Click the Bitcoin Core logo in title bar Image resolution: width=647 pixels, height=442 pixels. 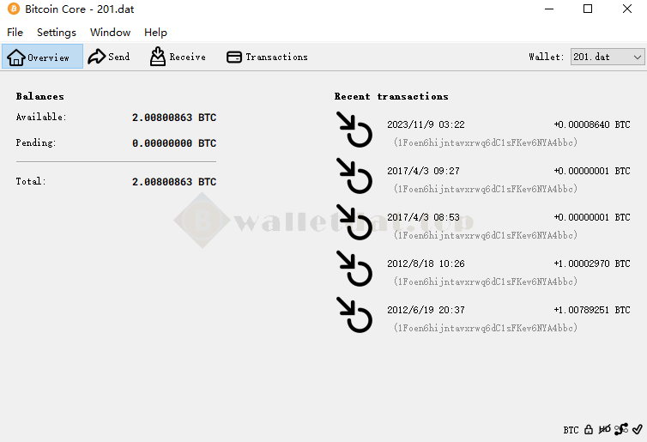pos(14,9)
